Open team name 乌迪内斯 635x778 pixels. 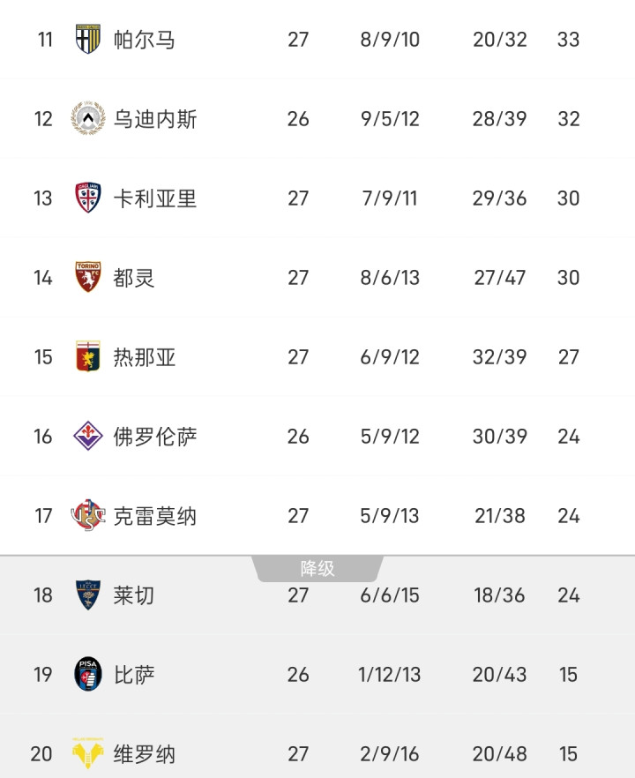point(155,119)
